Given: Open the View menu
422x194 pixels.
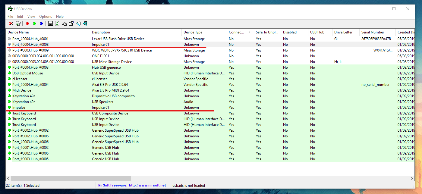Looking at the screenshot, I should pyautogui.click(x=31, y=16).
